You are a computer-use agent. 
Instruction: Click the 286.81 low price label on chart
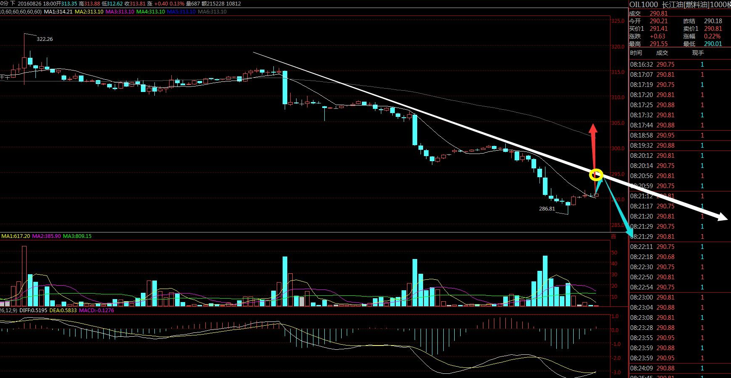(x=547, y=208)
